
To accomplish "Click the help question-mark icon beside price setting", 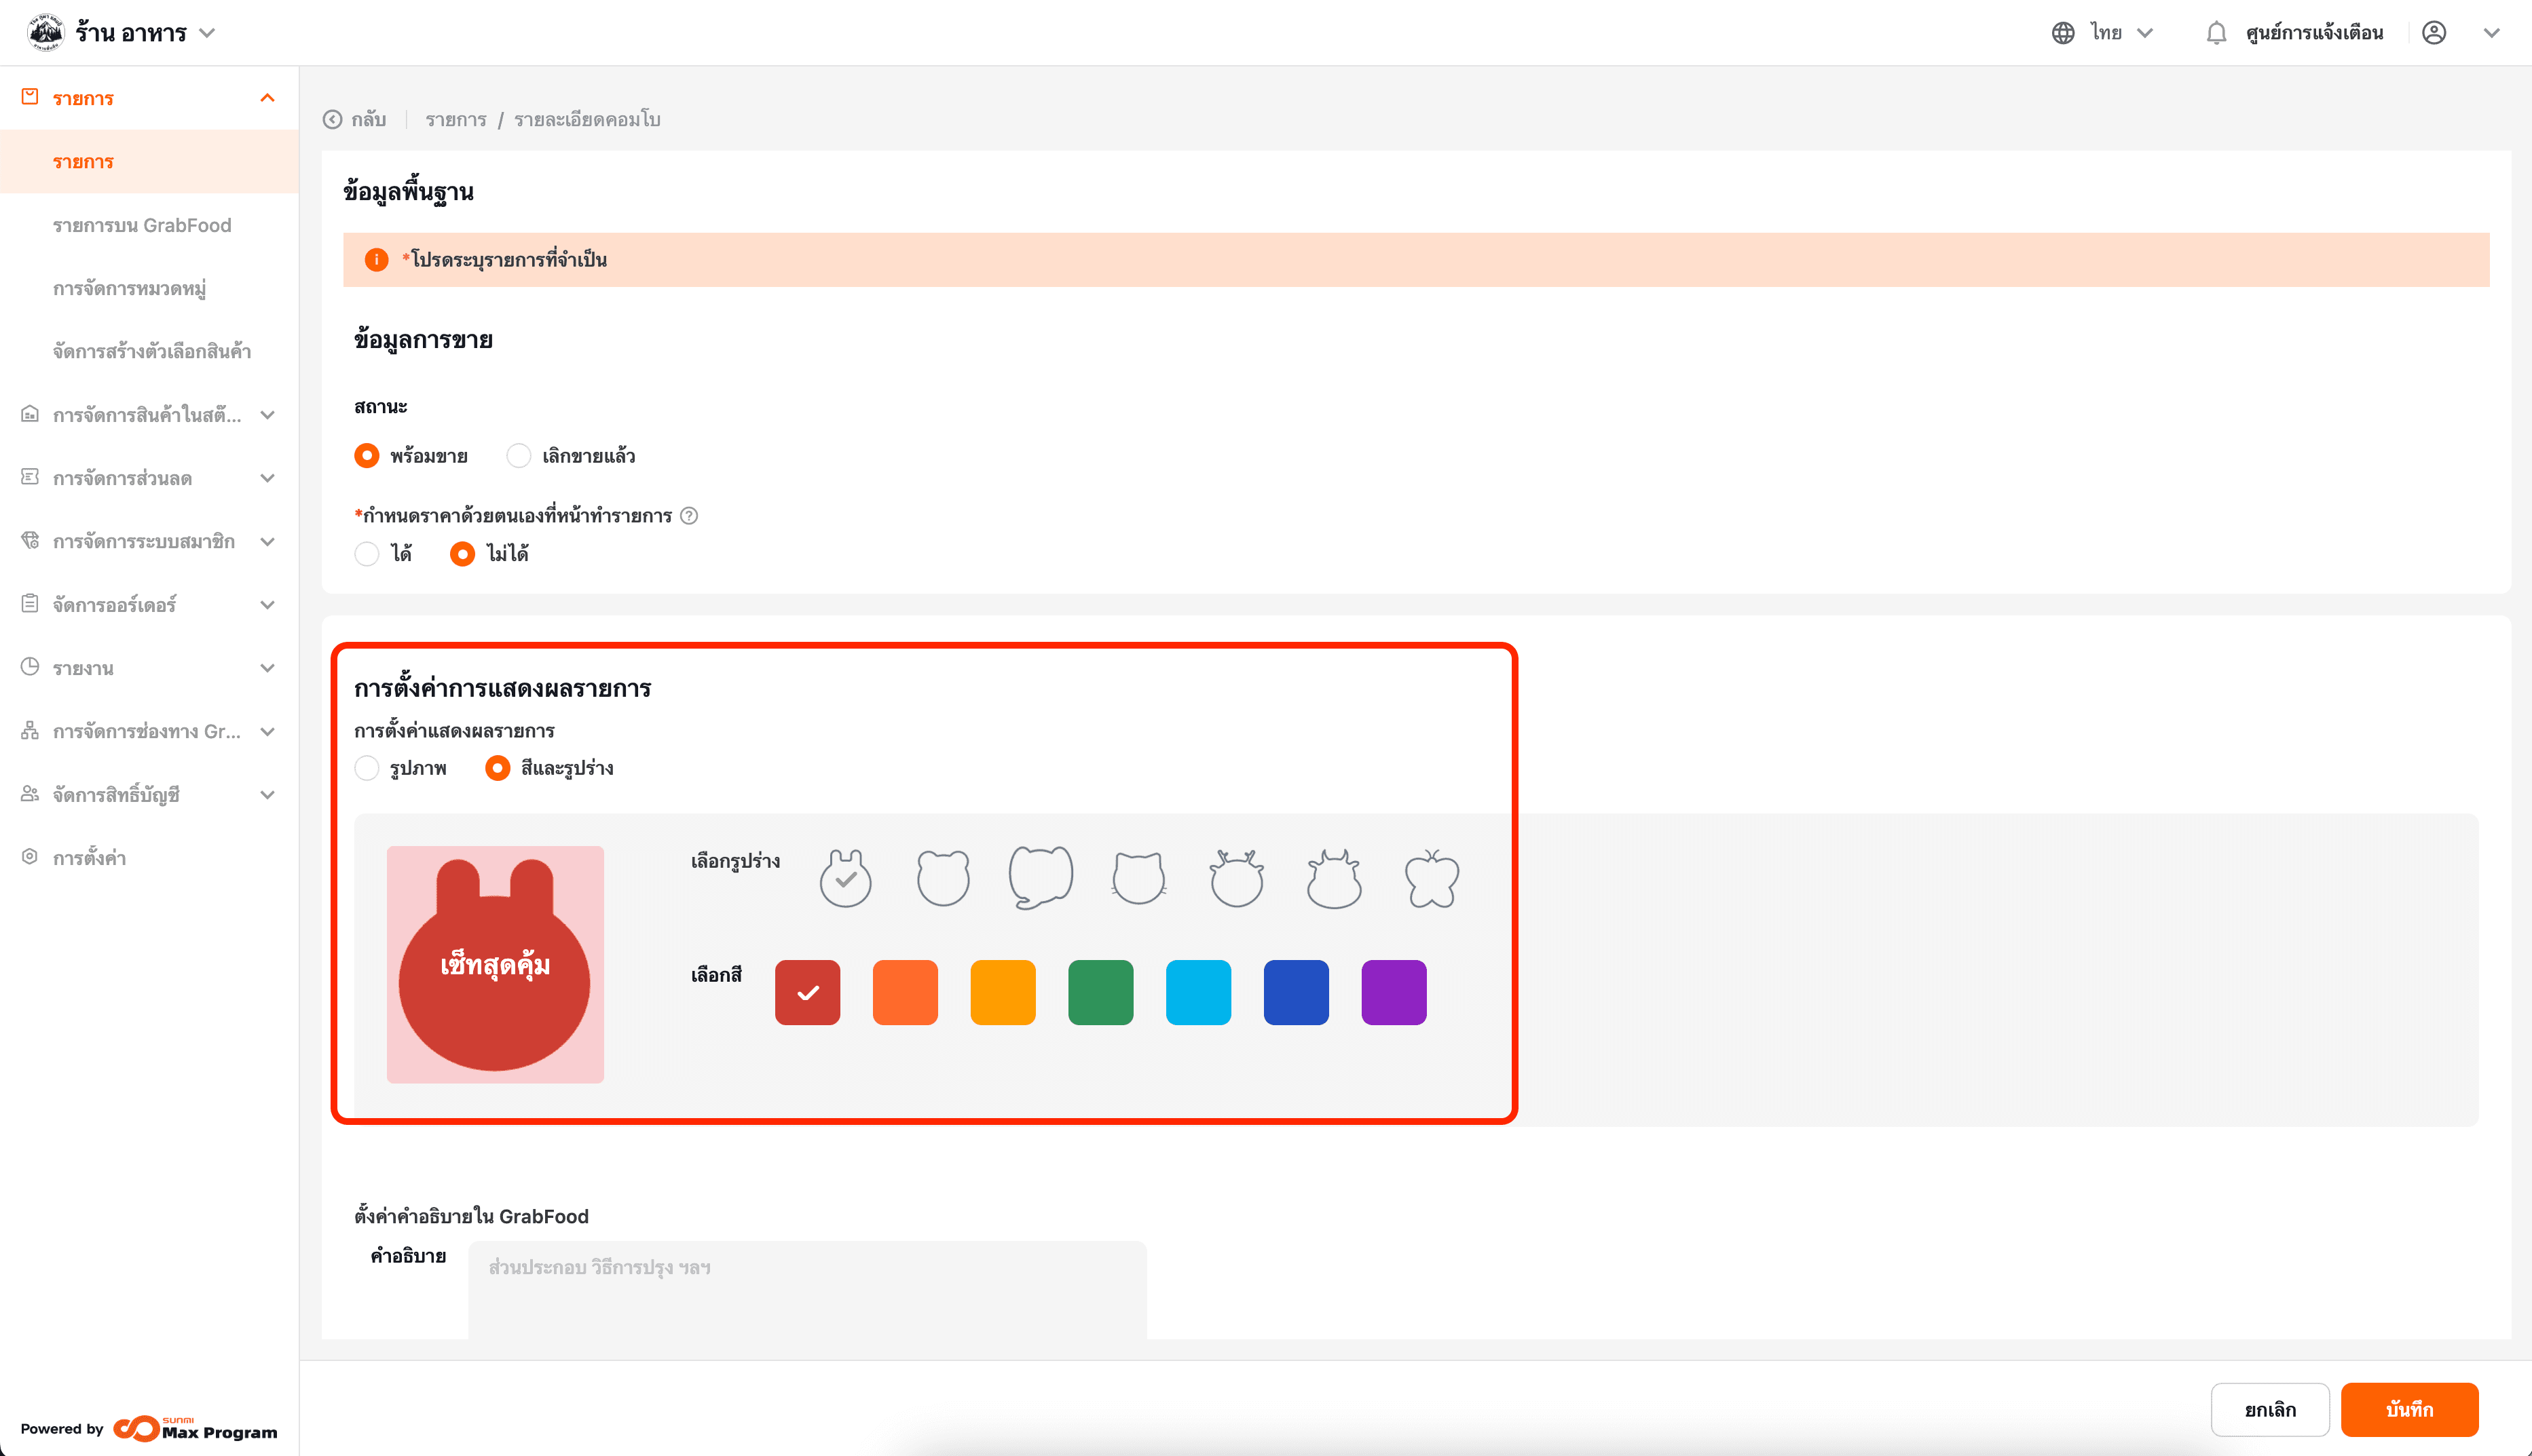I will pos(689,516).
